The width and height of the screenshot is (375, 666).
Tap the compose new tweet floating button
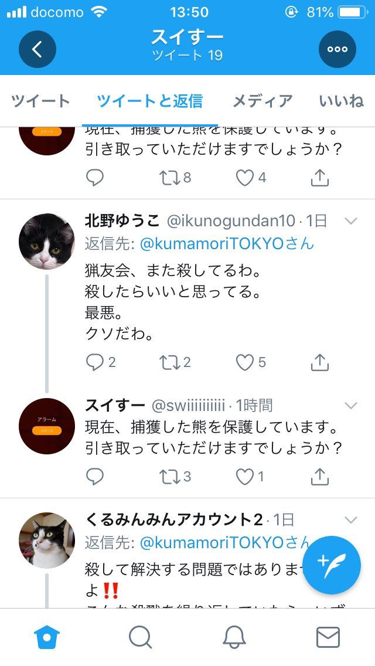[x=332, y=565]
